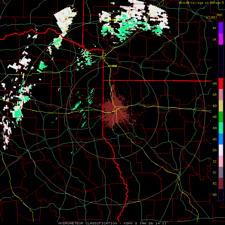
Task: Click the GR legend label
Action: (x=214, y=95)
